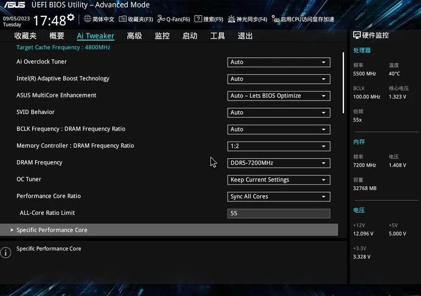Open ASUS MultiCore Enhancement dropdown

(x=279, y=96)
